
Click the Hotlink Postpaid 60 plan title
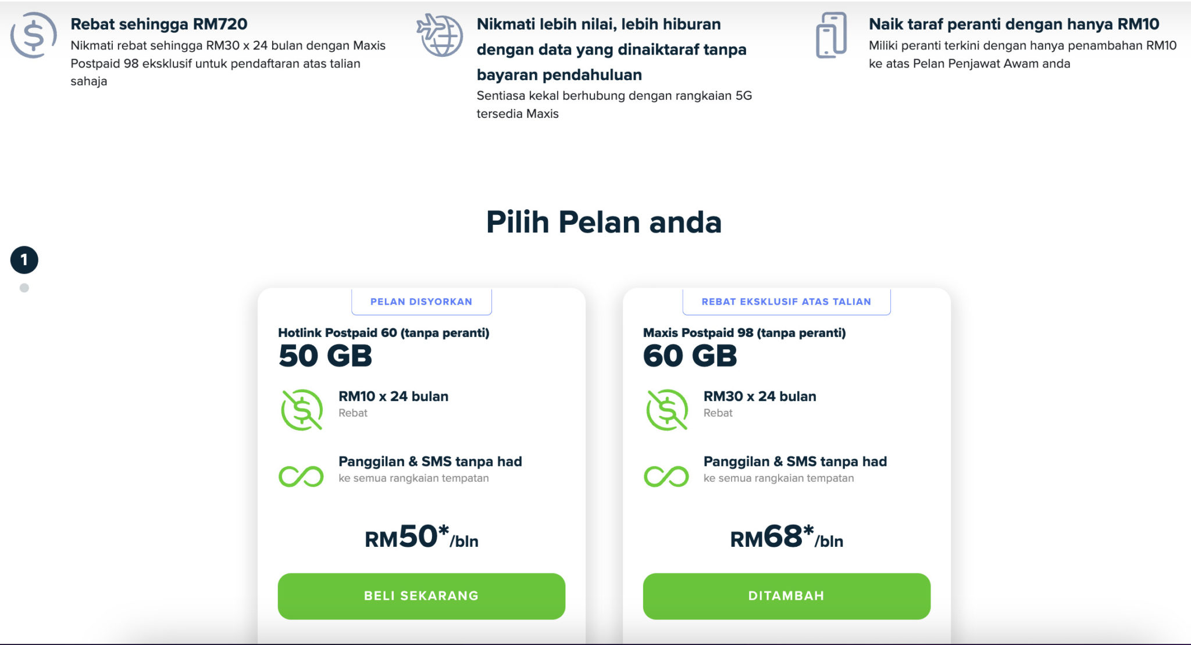click(384, 333)
